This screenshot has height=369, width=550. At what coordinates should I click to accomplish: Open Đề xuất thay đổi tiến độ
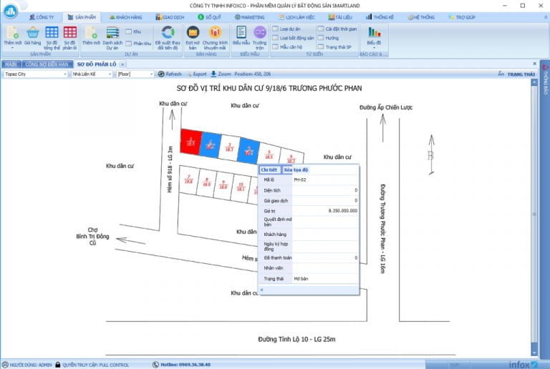[167, 33]
